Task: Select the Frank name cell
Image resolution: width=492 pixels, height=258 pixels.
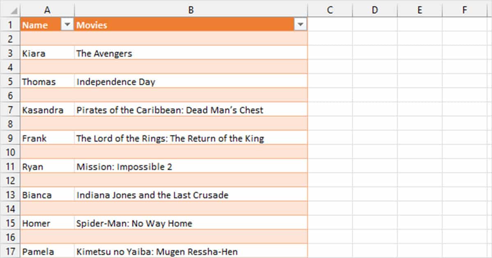Action: [x=47, y=138]
